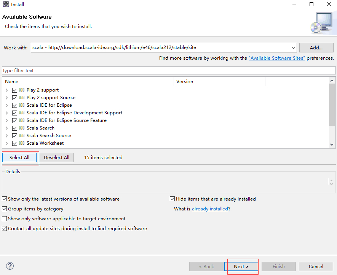Click the software list scrollbar thumb
Viewport: 337px width, 275px height.
tap(332, 104)
